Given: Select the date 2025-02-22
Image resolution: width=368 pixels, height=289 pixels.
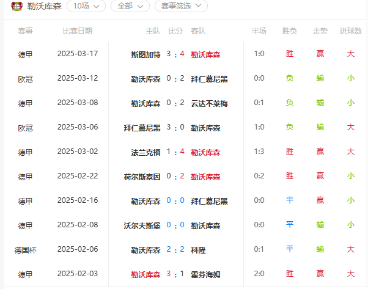Looking at the screenshot, I should point(78,176).
